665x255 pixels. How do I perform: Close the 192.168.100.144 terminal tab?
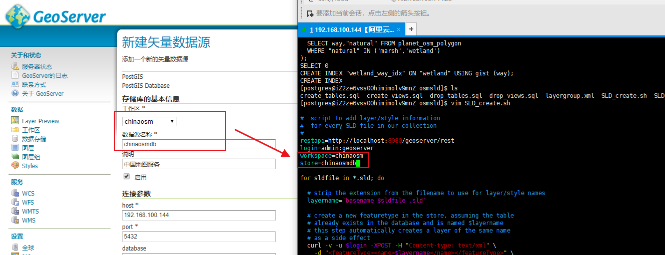pos(399,30)
